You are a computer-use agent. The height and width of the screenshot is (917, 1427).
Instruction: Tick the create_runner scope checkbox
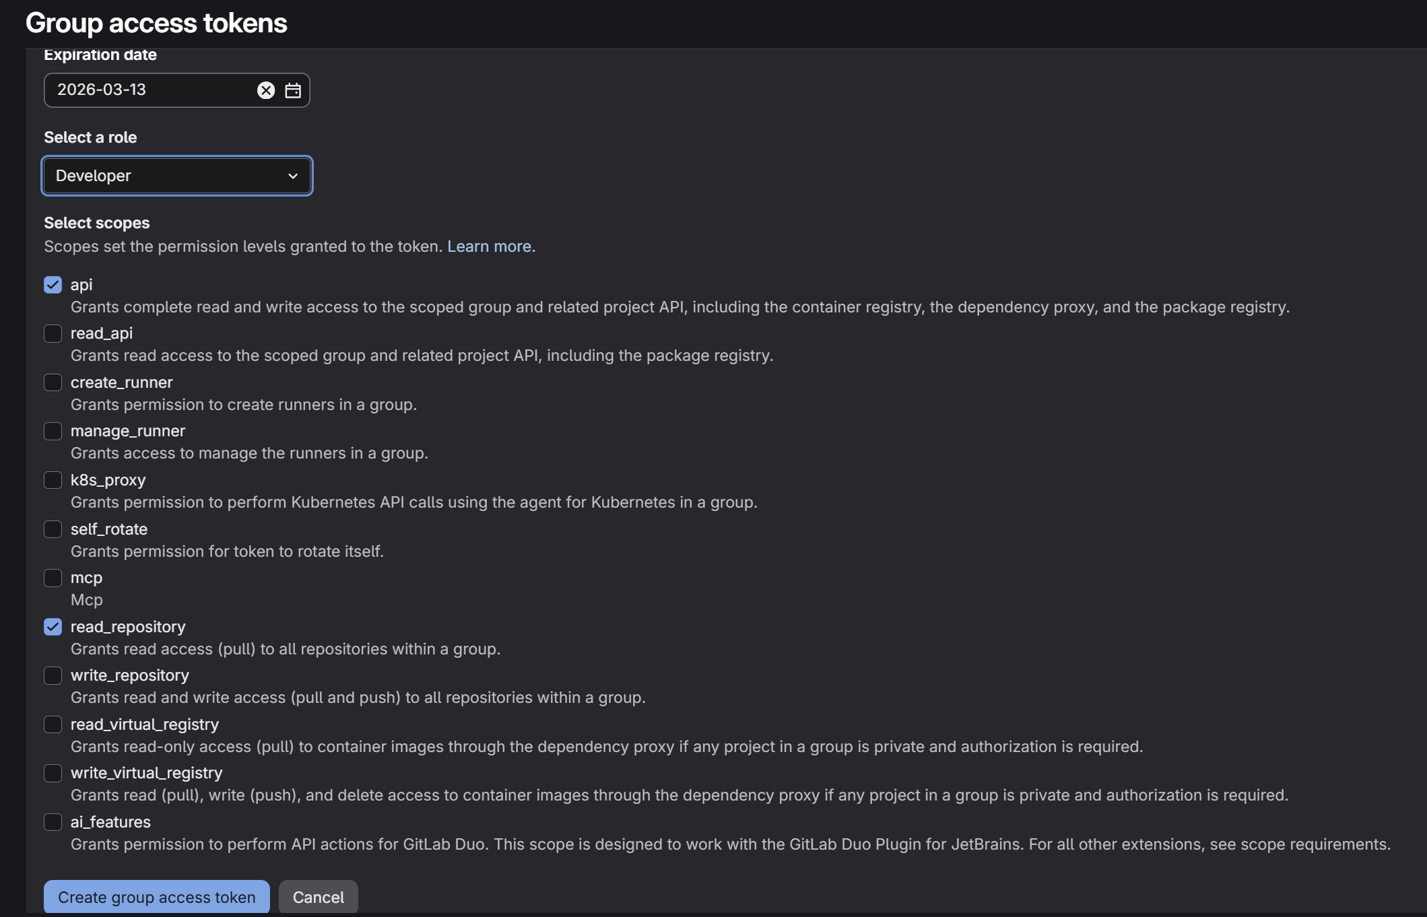(53, 382)
